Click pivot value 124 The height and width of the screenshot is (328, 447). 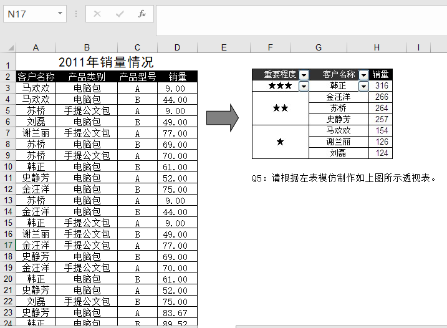tap(380, 153)
